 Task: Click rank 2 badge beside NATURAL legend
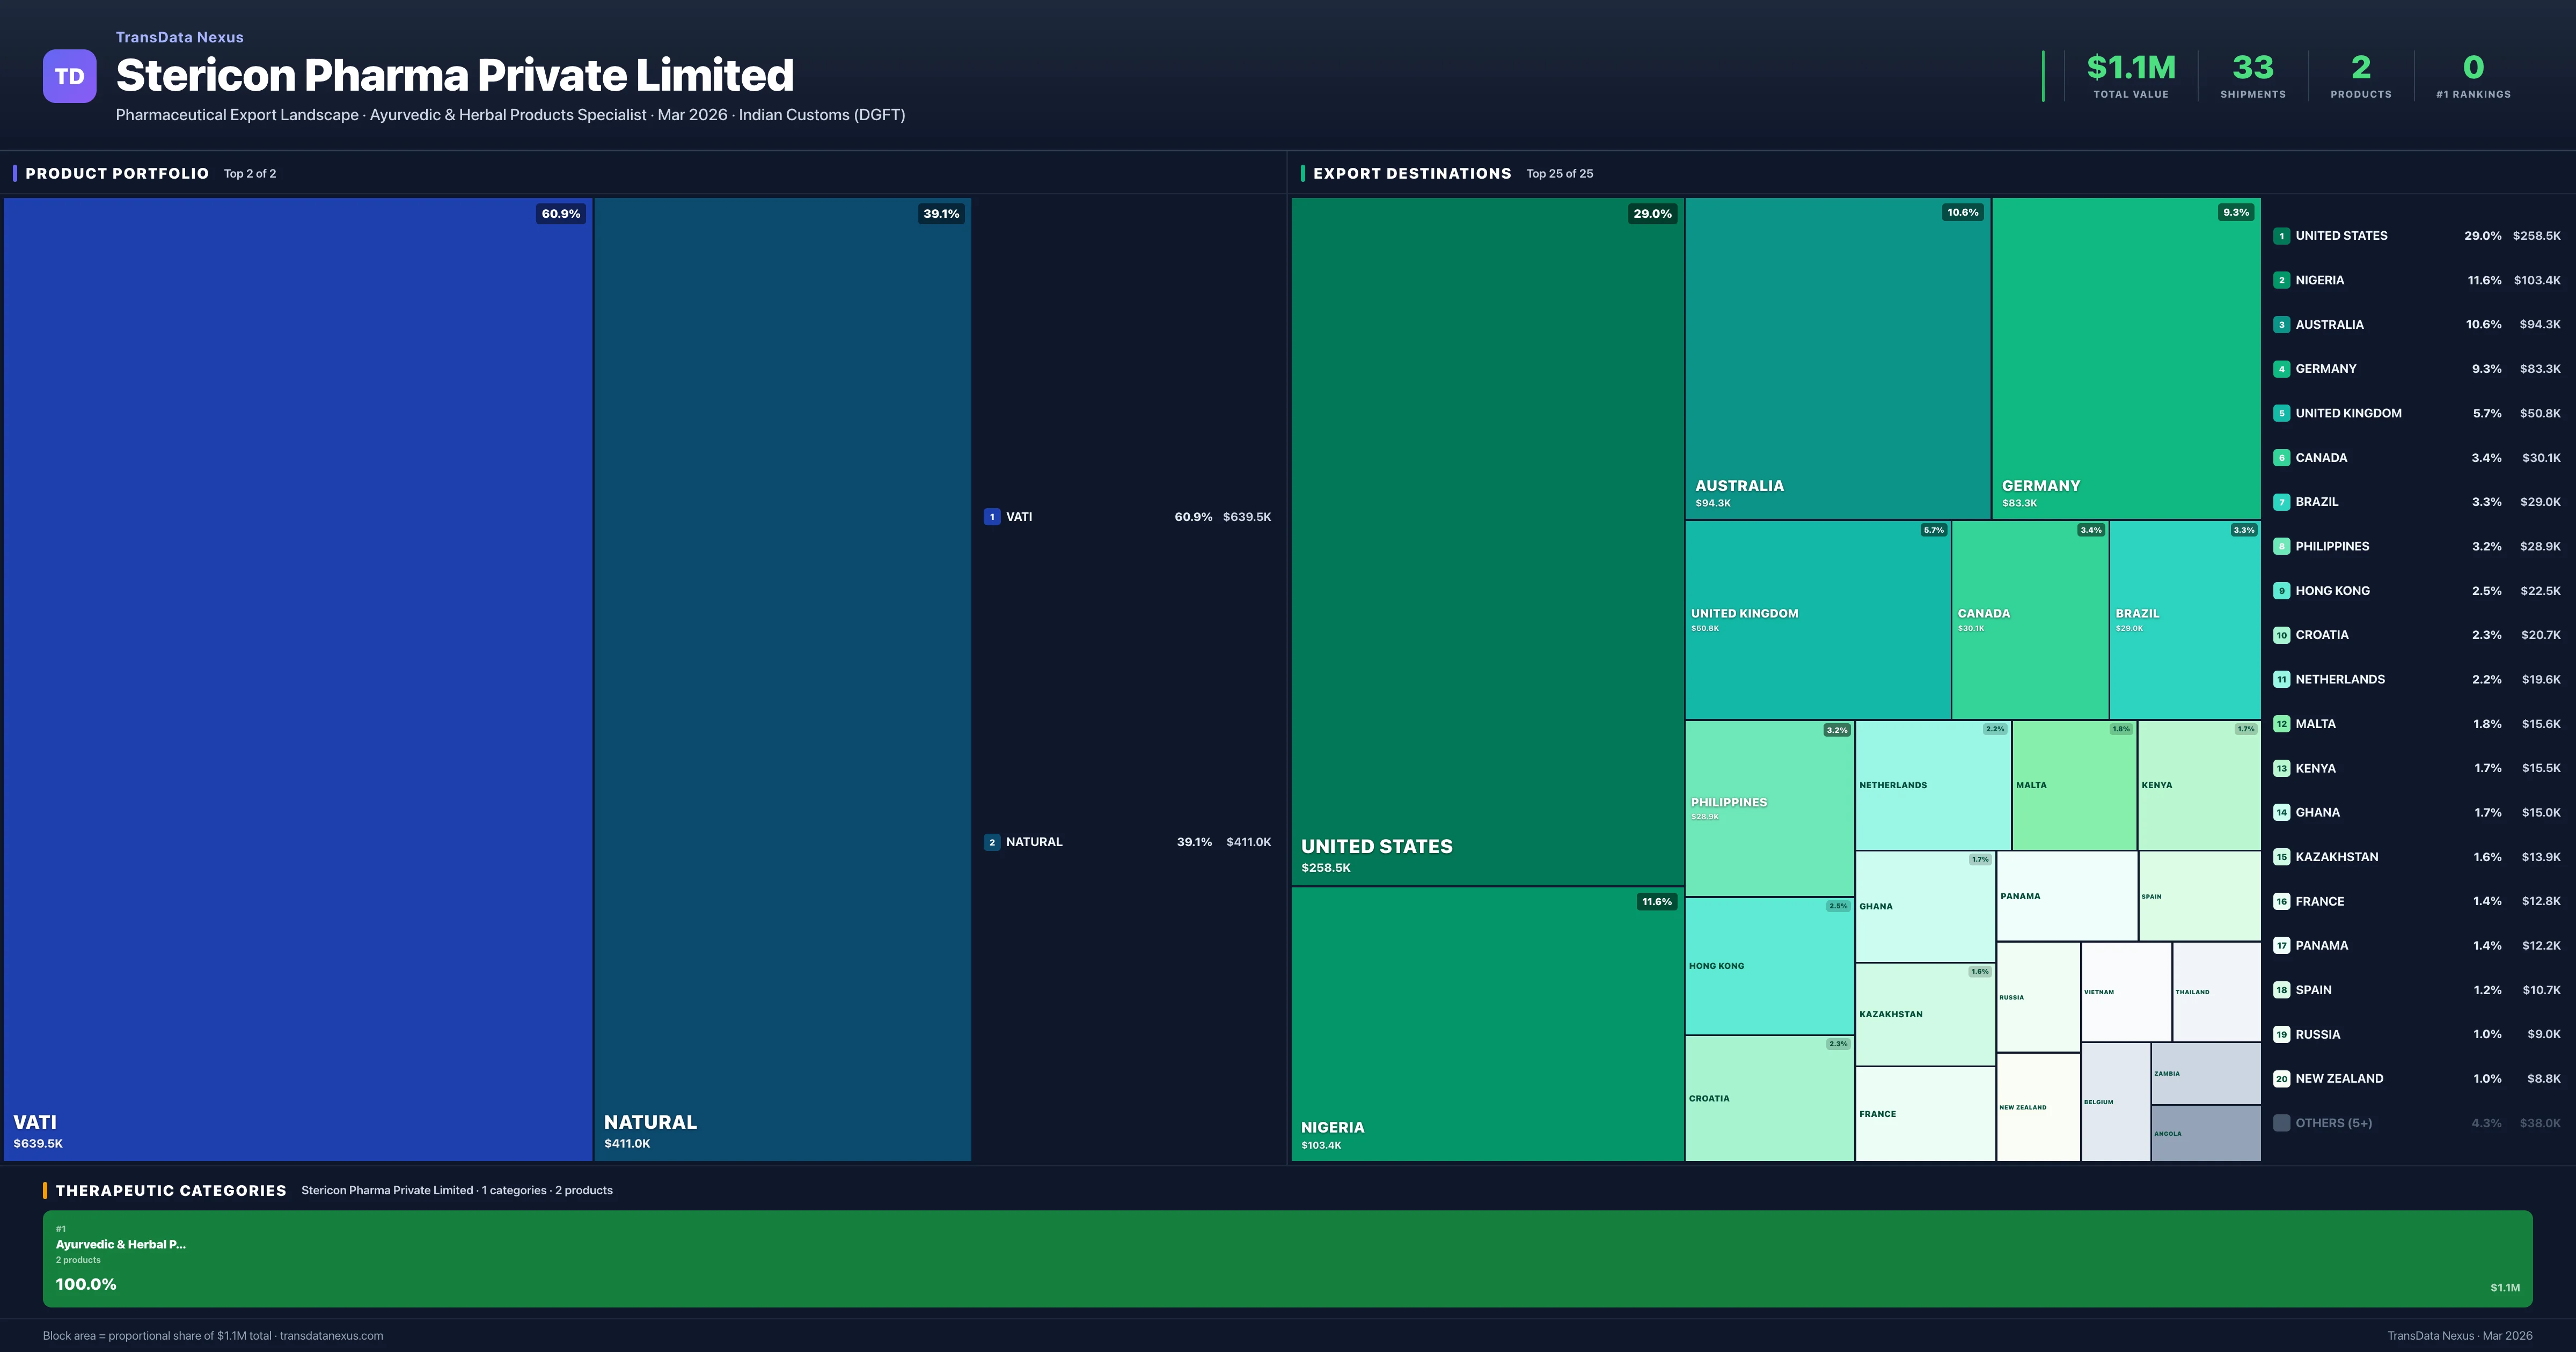point(991,842)
